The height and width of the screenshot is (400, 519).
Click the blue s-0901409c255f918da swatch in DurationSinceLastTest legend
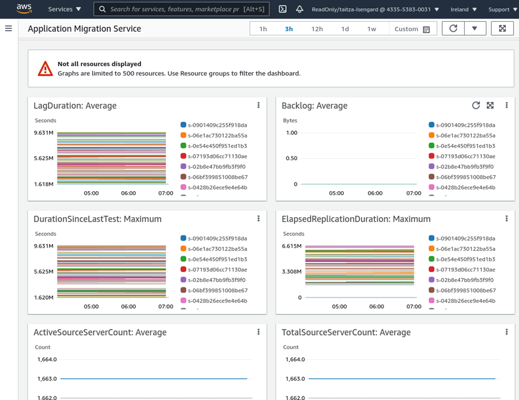coord(184,238)
